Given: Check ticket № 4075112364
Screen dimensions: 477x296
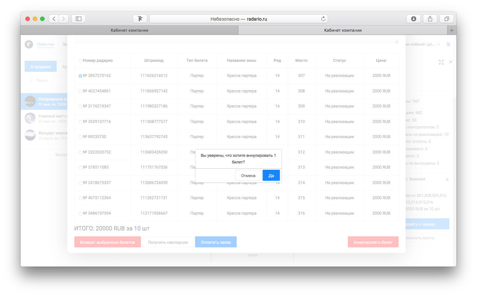Looking at the screenshot, I should point(80,198).
